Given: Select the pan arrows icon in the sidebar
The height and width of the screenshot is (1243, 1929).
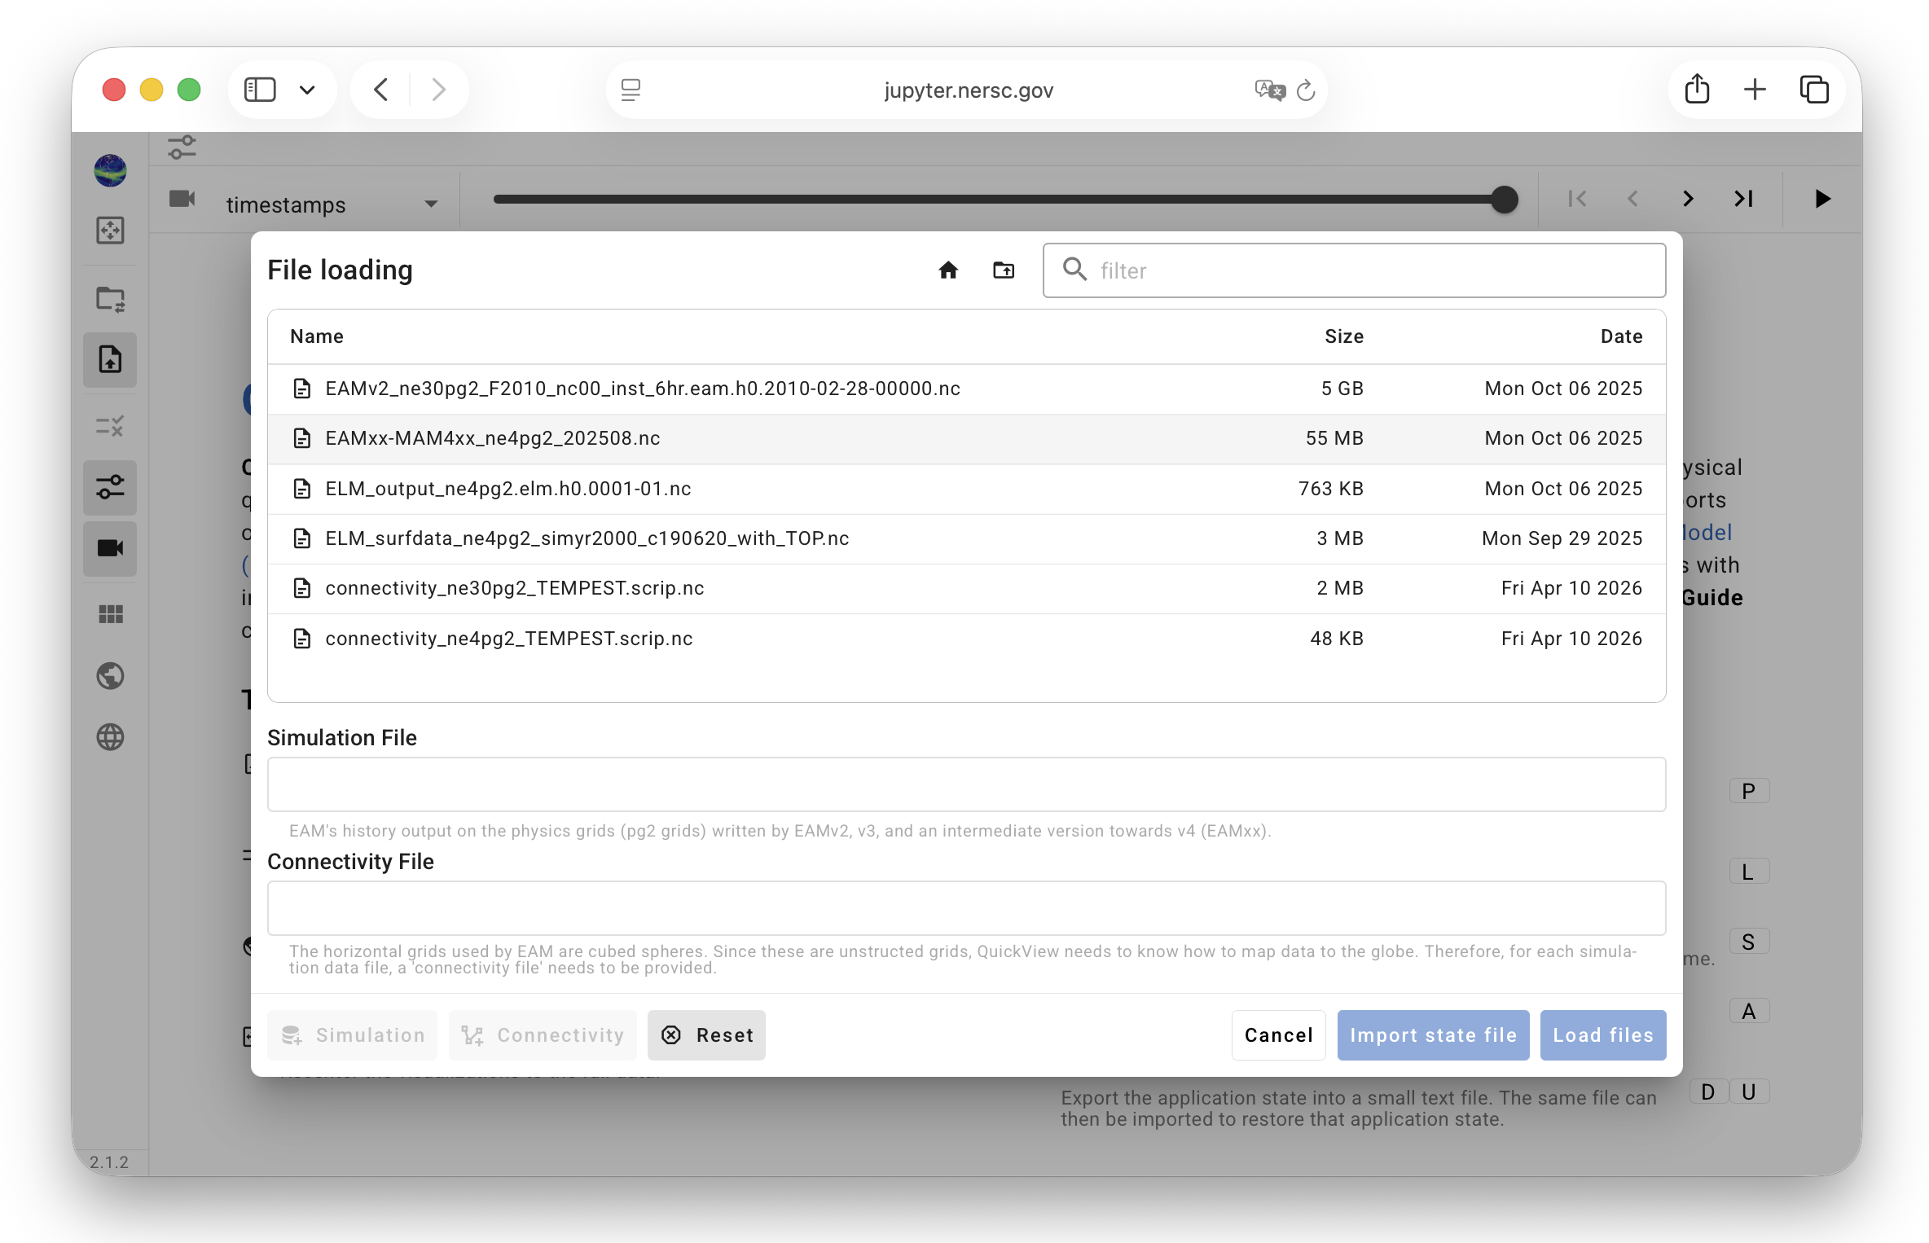Looking at the screenshot, I should (x=110, y=231).
